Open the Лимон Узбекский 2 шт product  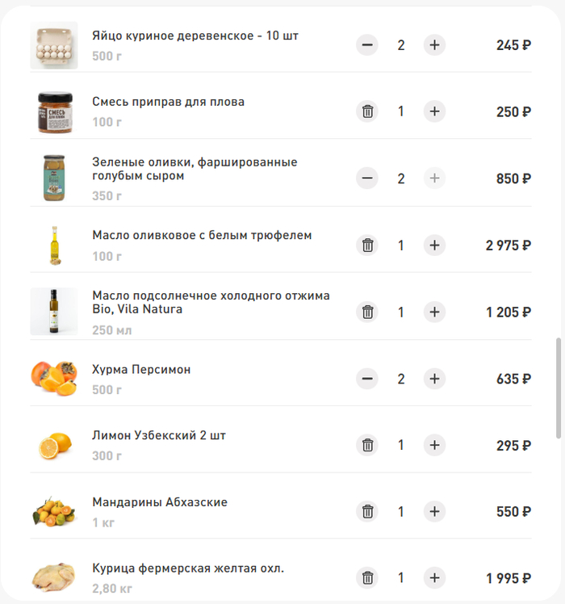159,435
